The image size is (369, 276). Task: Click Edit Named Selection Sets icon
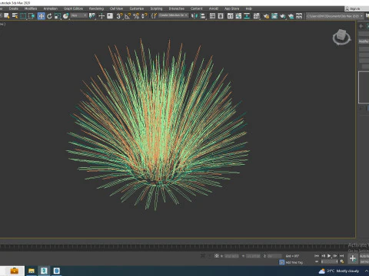(x=154, y=16)
